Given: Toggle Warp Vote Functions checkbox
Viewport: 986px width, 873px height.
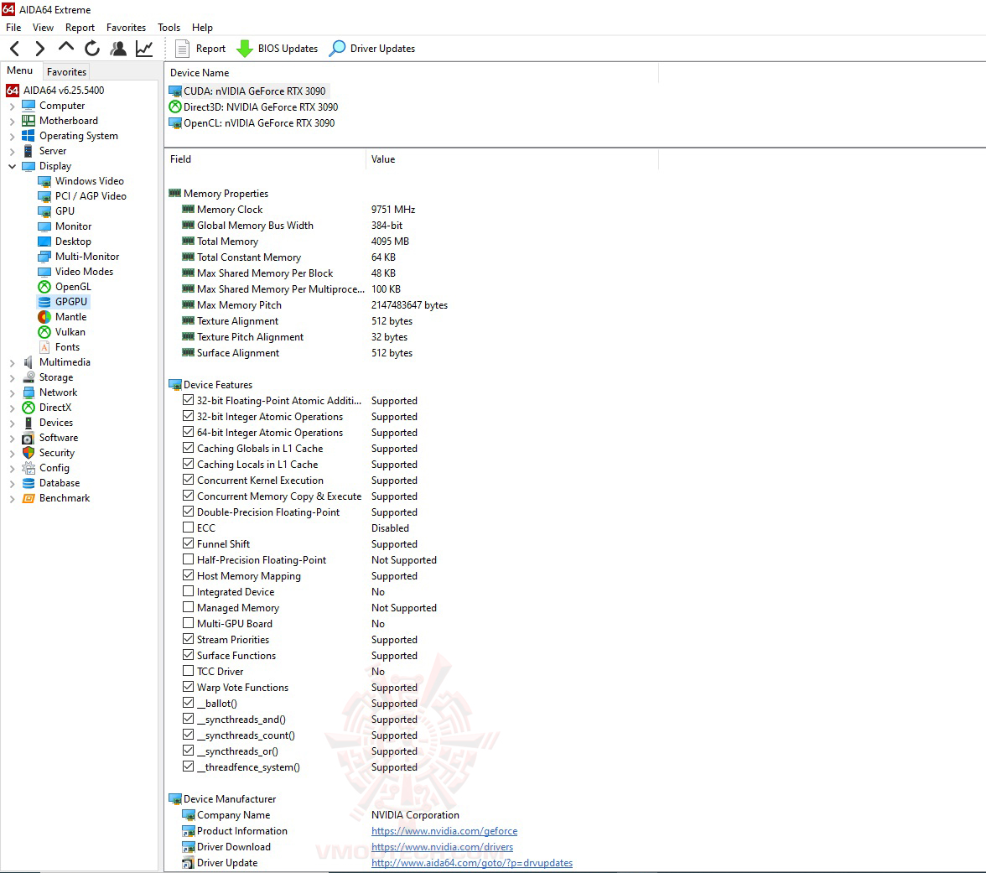Looking at the screenshot, I should click(x=188, y=687).
